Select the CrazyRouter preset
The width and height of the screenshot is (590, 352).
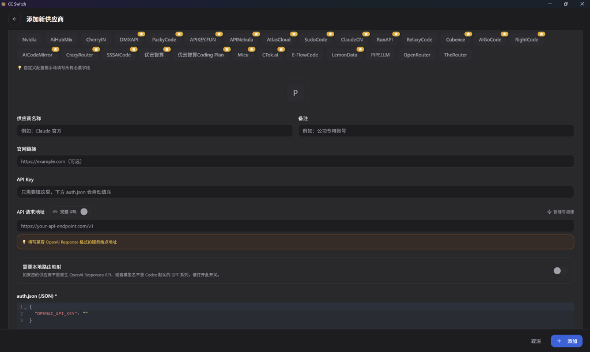pos(80,55)
